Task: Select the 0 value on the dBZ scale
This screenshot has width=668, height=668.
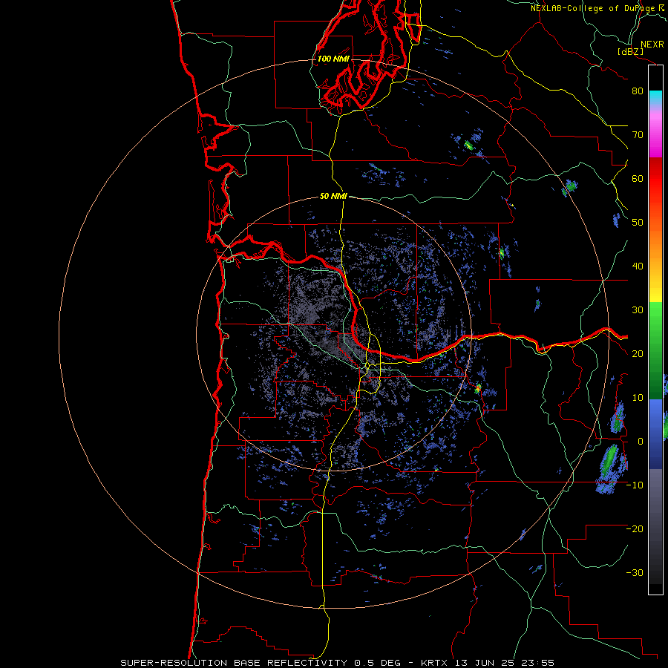Action: 641,442
